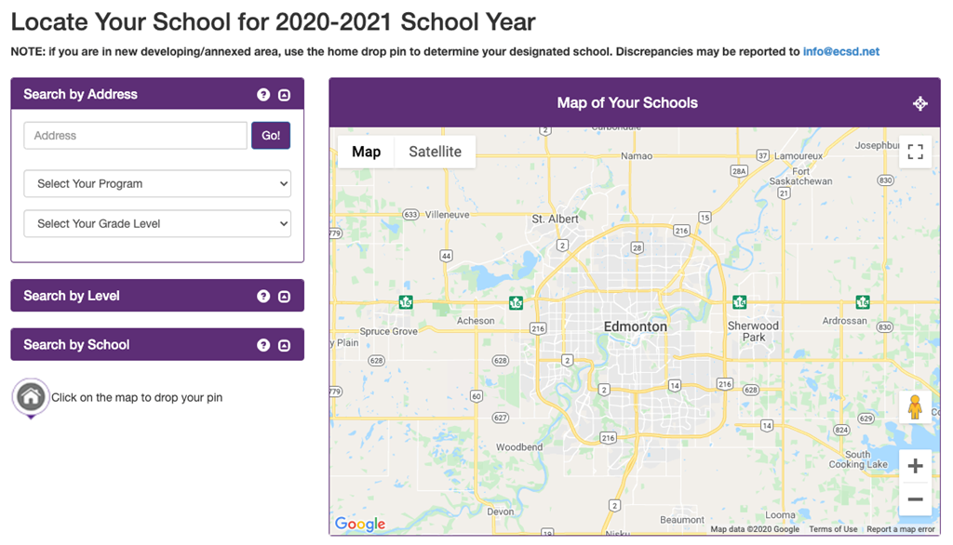Screen dimensions: 953x545
Task: Expand the Search by Level panel
Action: 285,297
